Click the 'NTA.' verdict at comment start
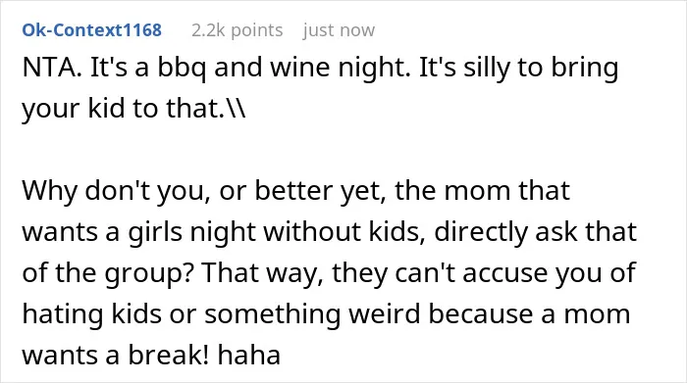 click(52, 68)
